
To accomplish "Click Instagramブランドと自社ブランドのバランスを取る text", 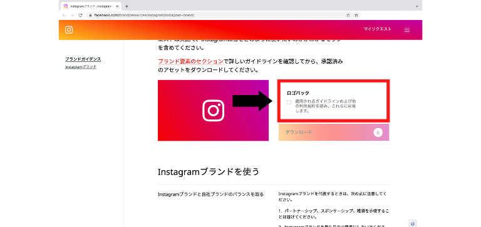I will (210, 194).
